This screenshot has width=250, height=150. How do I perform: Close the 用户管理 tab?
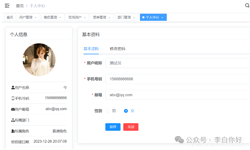pyautogui.click(x=35, y=18)
